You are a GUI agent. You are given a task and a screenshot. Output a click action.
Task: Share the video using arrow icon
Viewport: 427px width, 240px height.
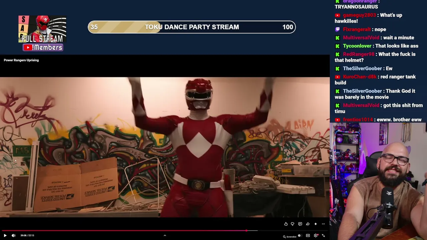pos(308,224)
